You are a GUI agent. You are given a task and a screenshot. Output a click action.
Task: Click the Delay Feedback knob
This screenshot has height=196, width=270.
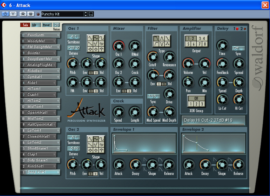pos(222,64)
